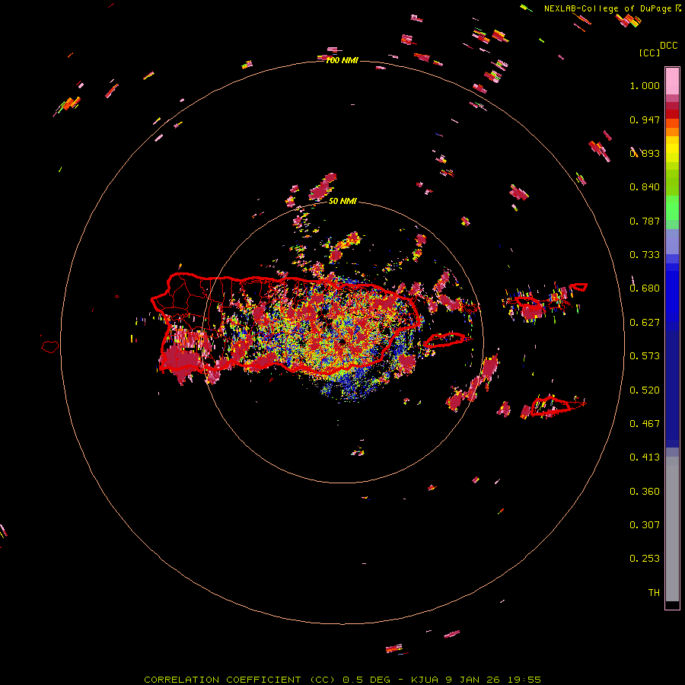
Task: Click the 0.787 legend value
Action: [645, 221]
